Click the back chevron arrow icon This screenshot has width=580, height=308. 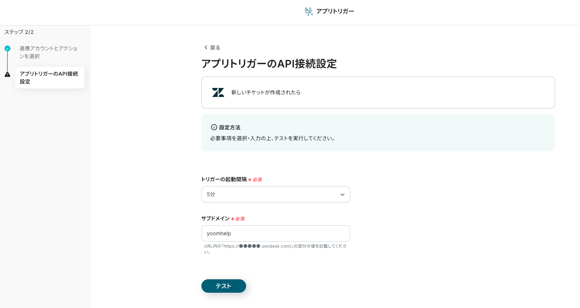(x=205, y=48)
